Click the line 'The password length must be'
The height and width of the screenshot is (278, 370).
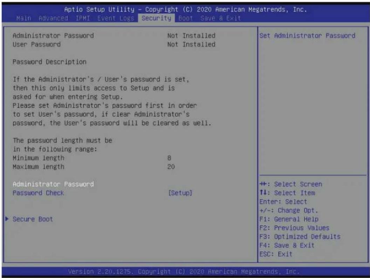point(62,141)
